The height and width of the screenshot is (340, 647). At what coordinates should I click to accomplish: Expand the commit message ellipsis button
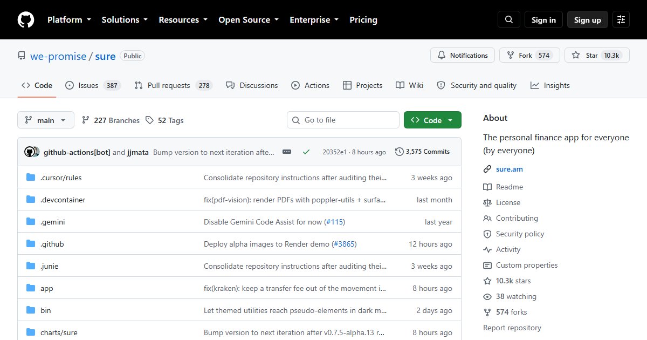287,152
